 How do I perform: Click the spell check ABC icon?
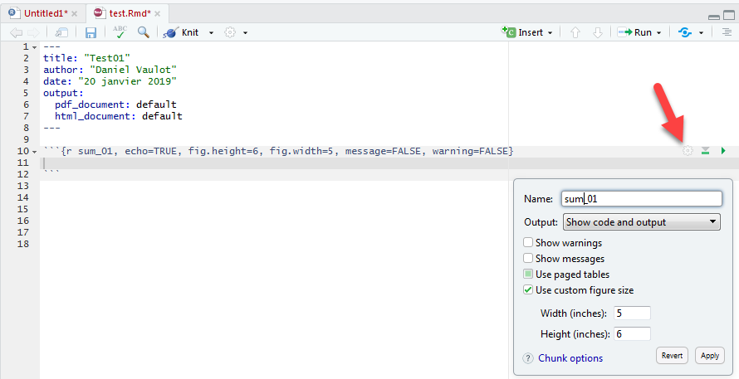pos(120,32)
